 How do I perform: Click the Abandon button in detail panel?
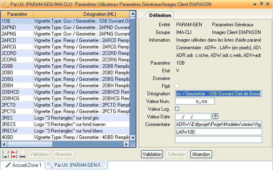[201, 154]
